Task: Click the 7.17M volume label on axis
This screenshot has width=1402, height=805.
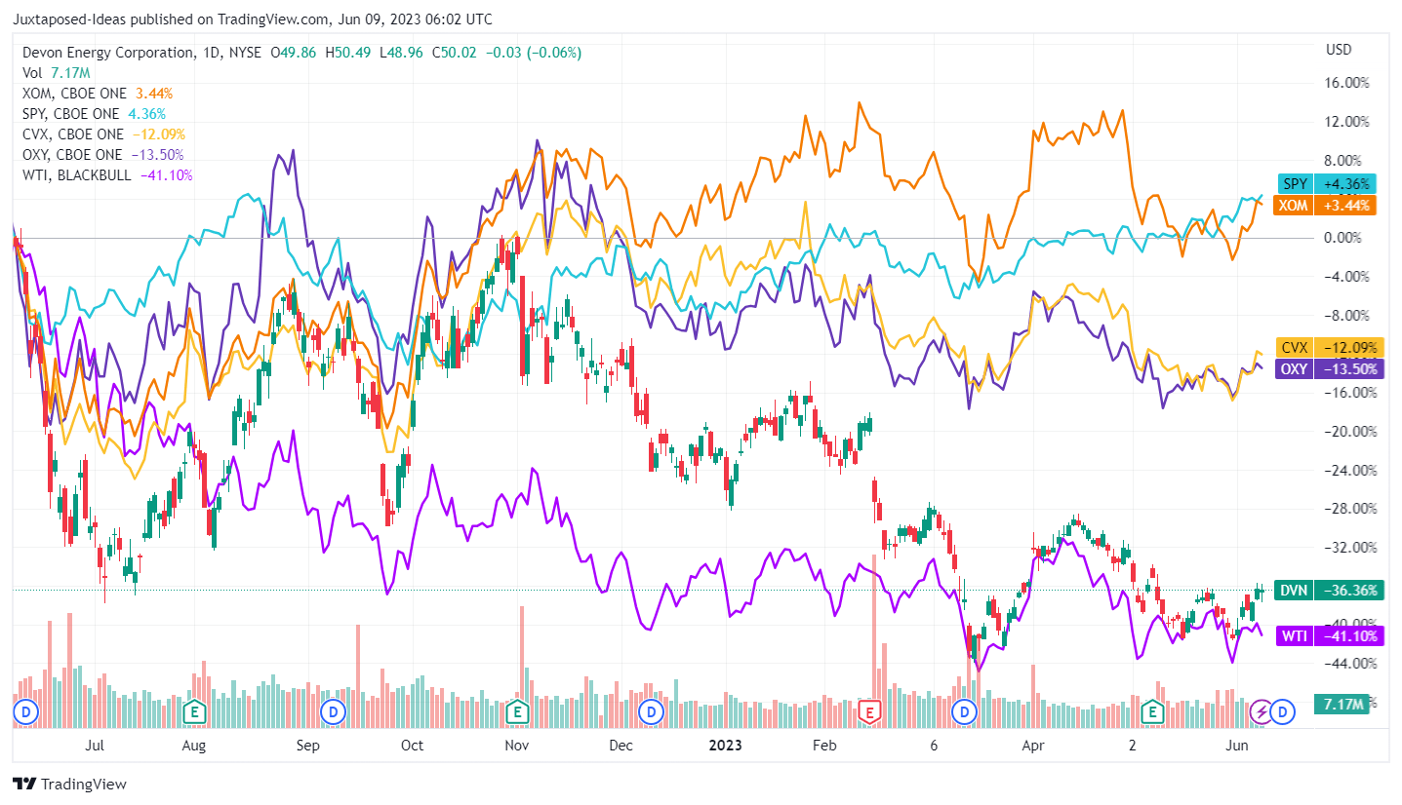Action: [1342, 704]
